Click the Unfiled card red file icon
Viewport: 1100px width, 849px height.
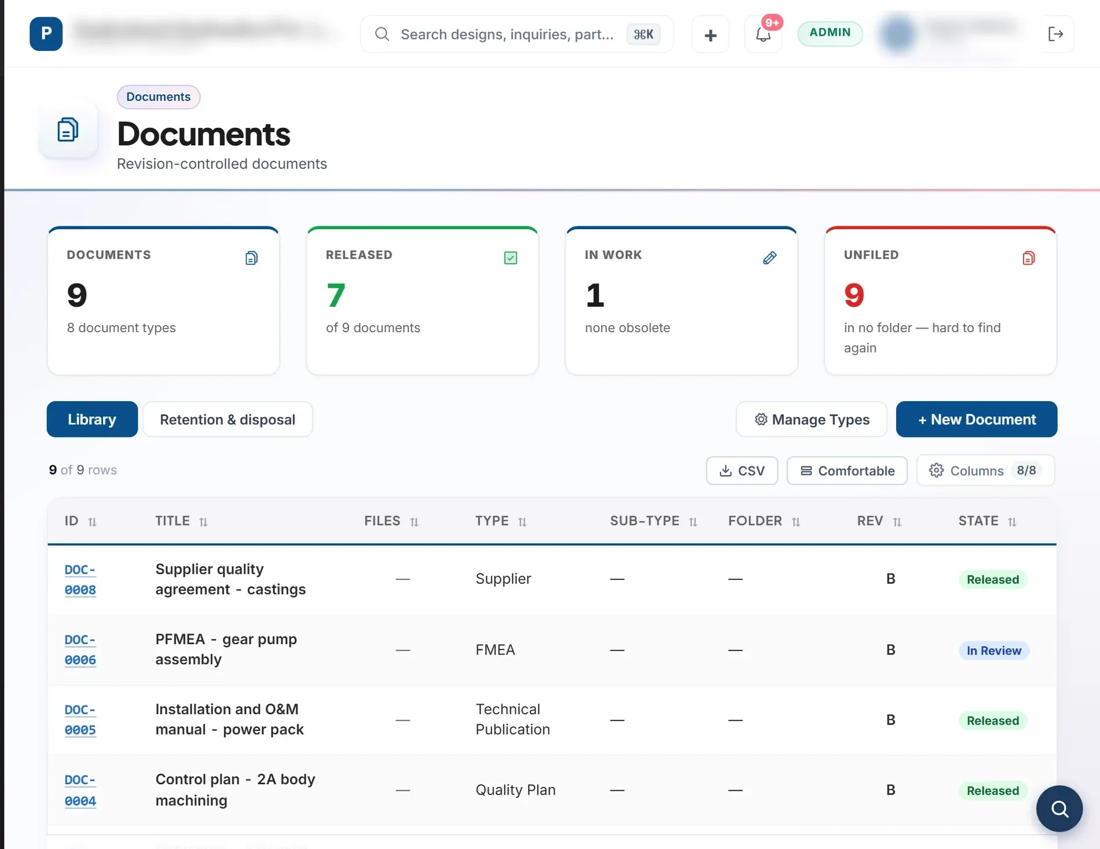(x=1029, y=258)
